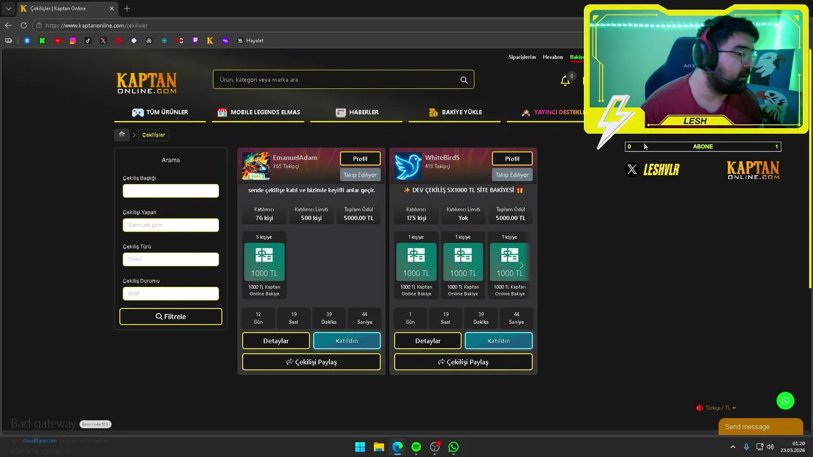
Task: Focus the Çekilişi Yapan input
Action: point(171,225)
